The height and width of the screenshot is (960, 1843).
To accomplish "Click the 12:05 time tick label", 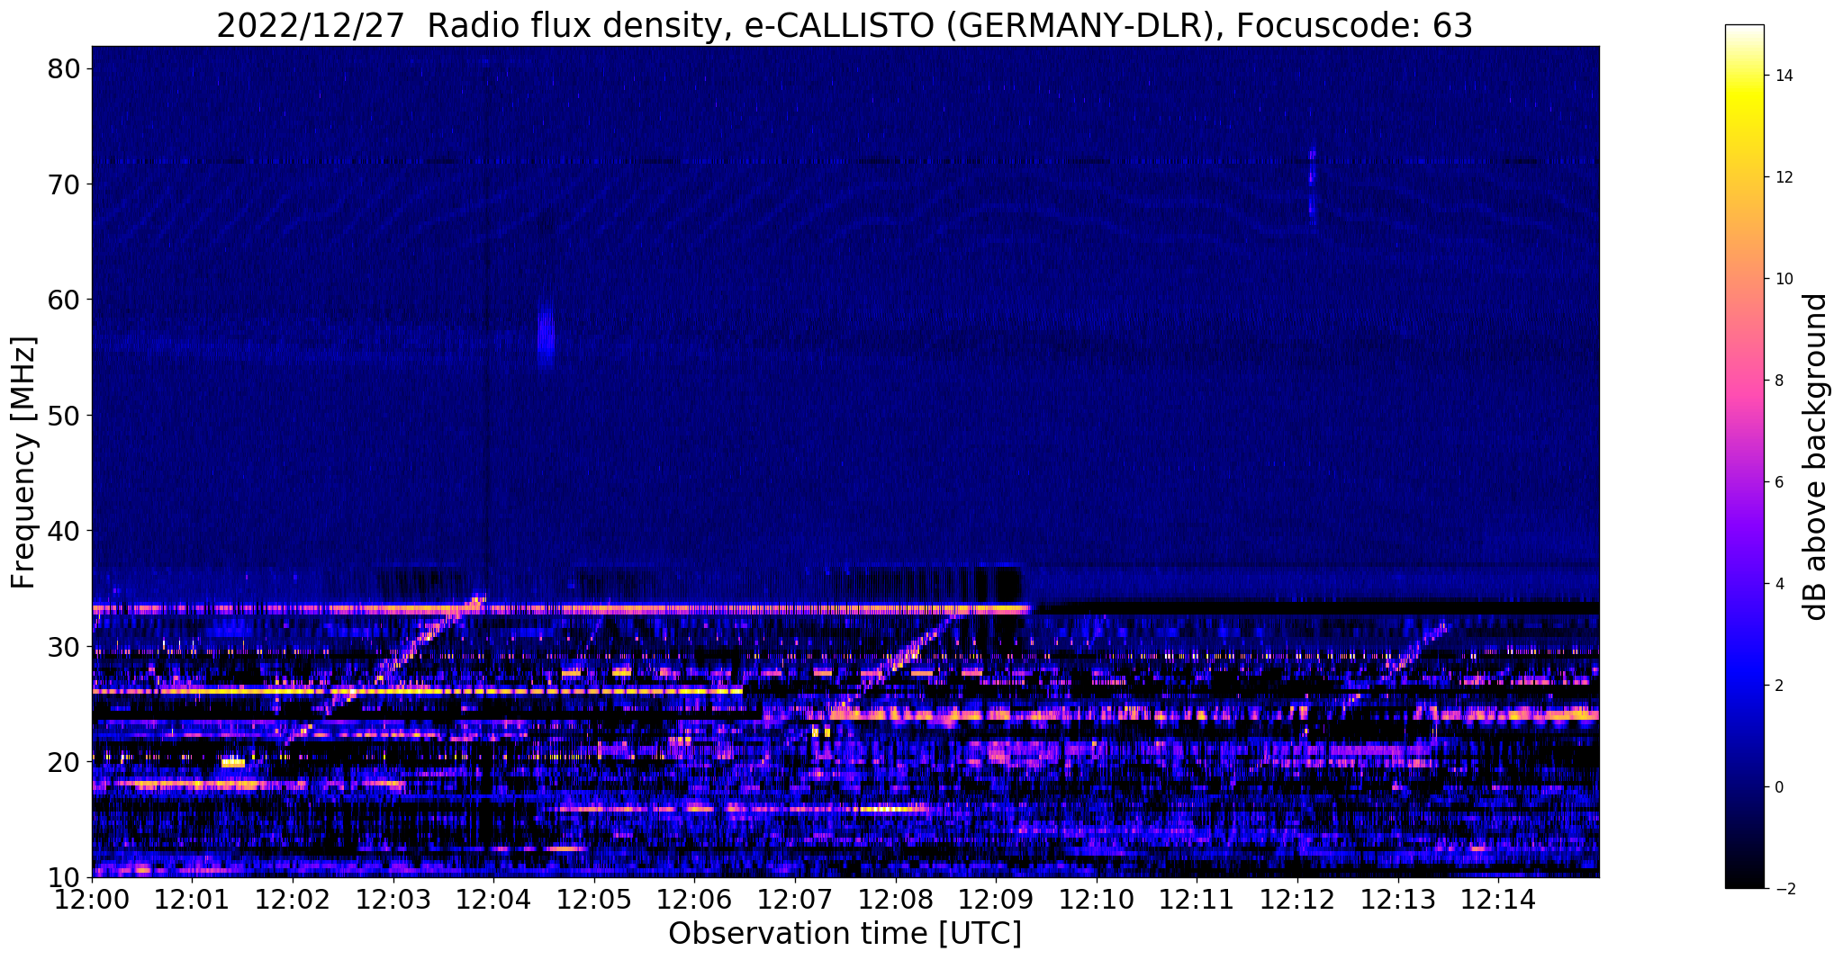I will click(594, 898).
